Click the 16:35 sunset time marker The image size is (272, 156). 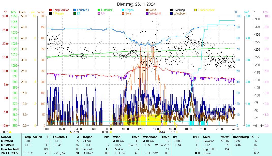click(171, 132)
